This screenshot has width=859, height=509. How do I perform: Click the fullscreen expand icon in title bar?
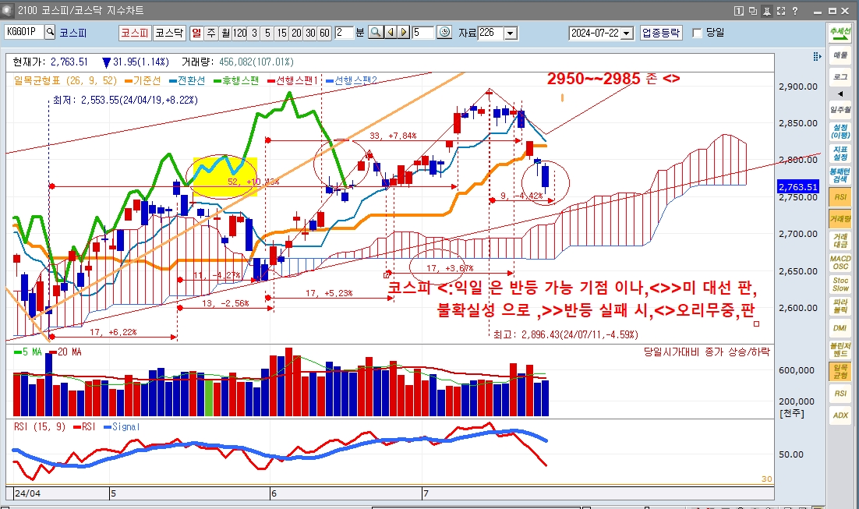pos(781,10)
